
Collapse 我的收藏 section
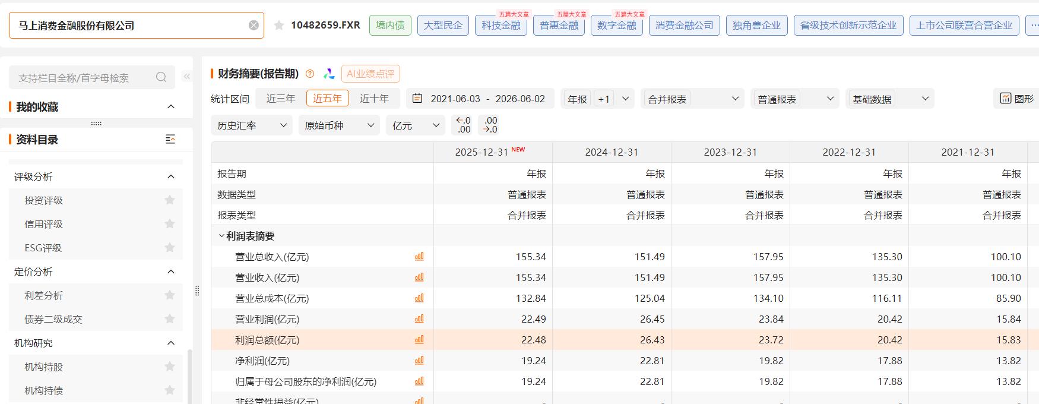(171, 107)
